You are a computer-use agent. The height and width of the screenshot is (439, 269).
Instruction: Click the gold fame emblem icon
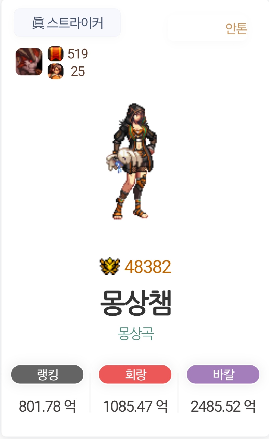pyautogui.click(x=110, y=266)
